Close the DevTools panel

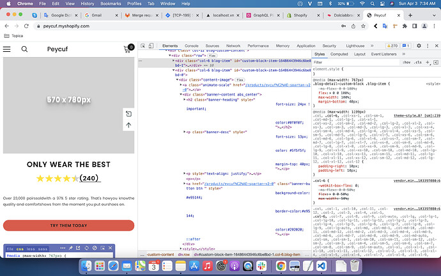(437, 45)
